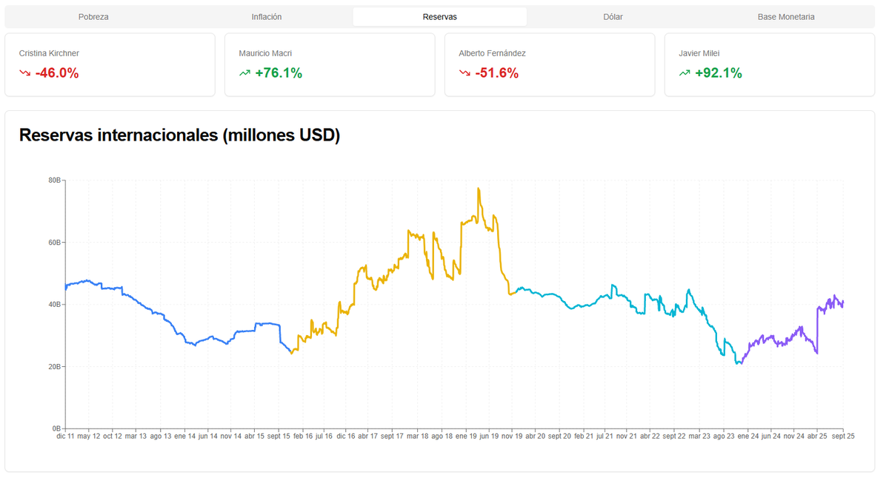Open the Base Monetaria tab
The width and height of the screenshot is (889, 483).
786,16
